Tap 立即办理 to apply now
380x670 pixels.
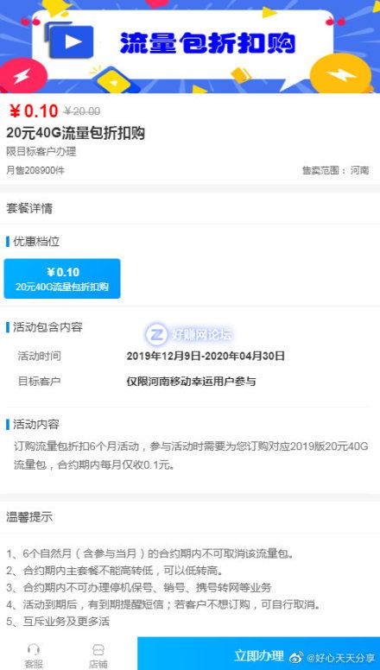pos(258,655)
